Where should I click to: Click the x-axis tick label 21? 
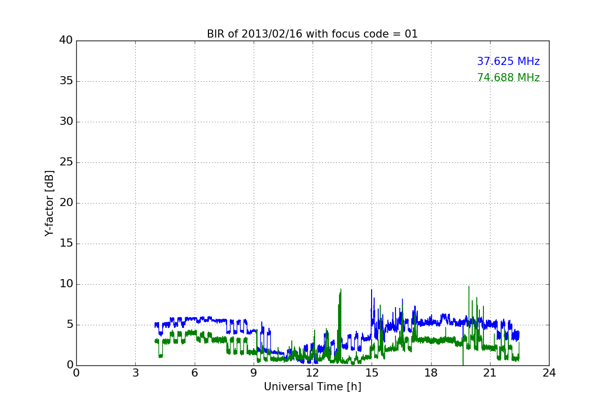coord(490,373)
